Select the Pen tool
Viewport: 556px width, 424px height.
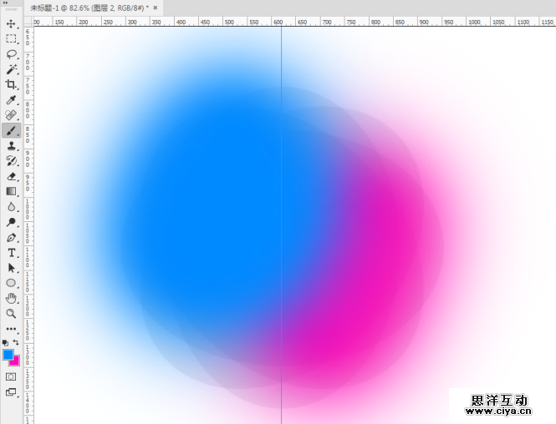[x=11, y=238]
